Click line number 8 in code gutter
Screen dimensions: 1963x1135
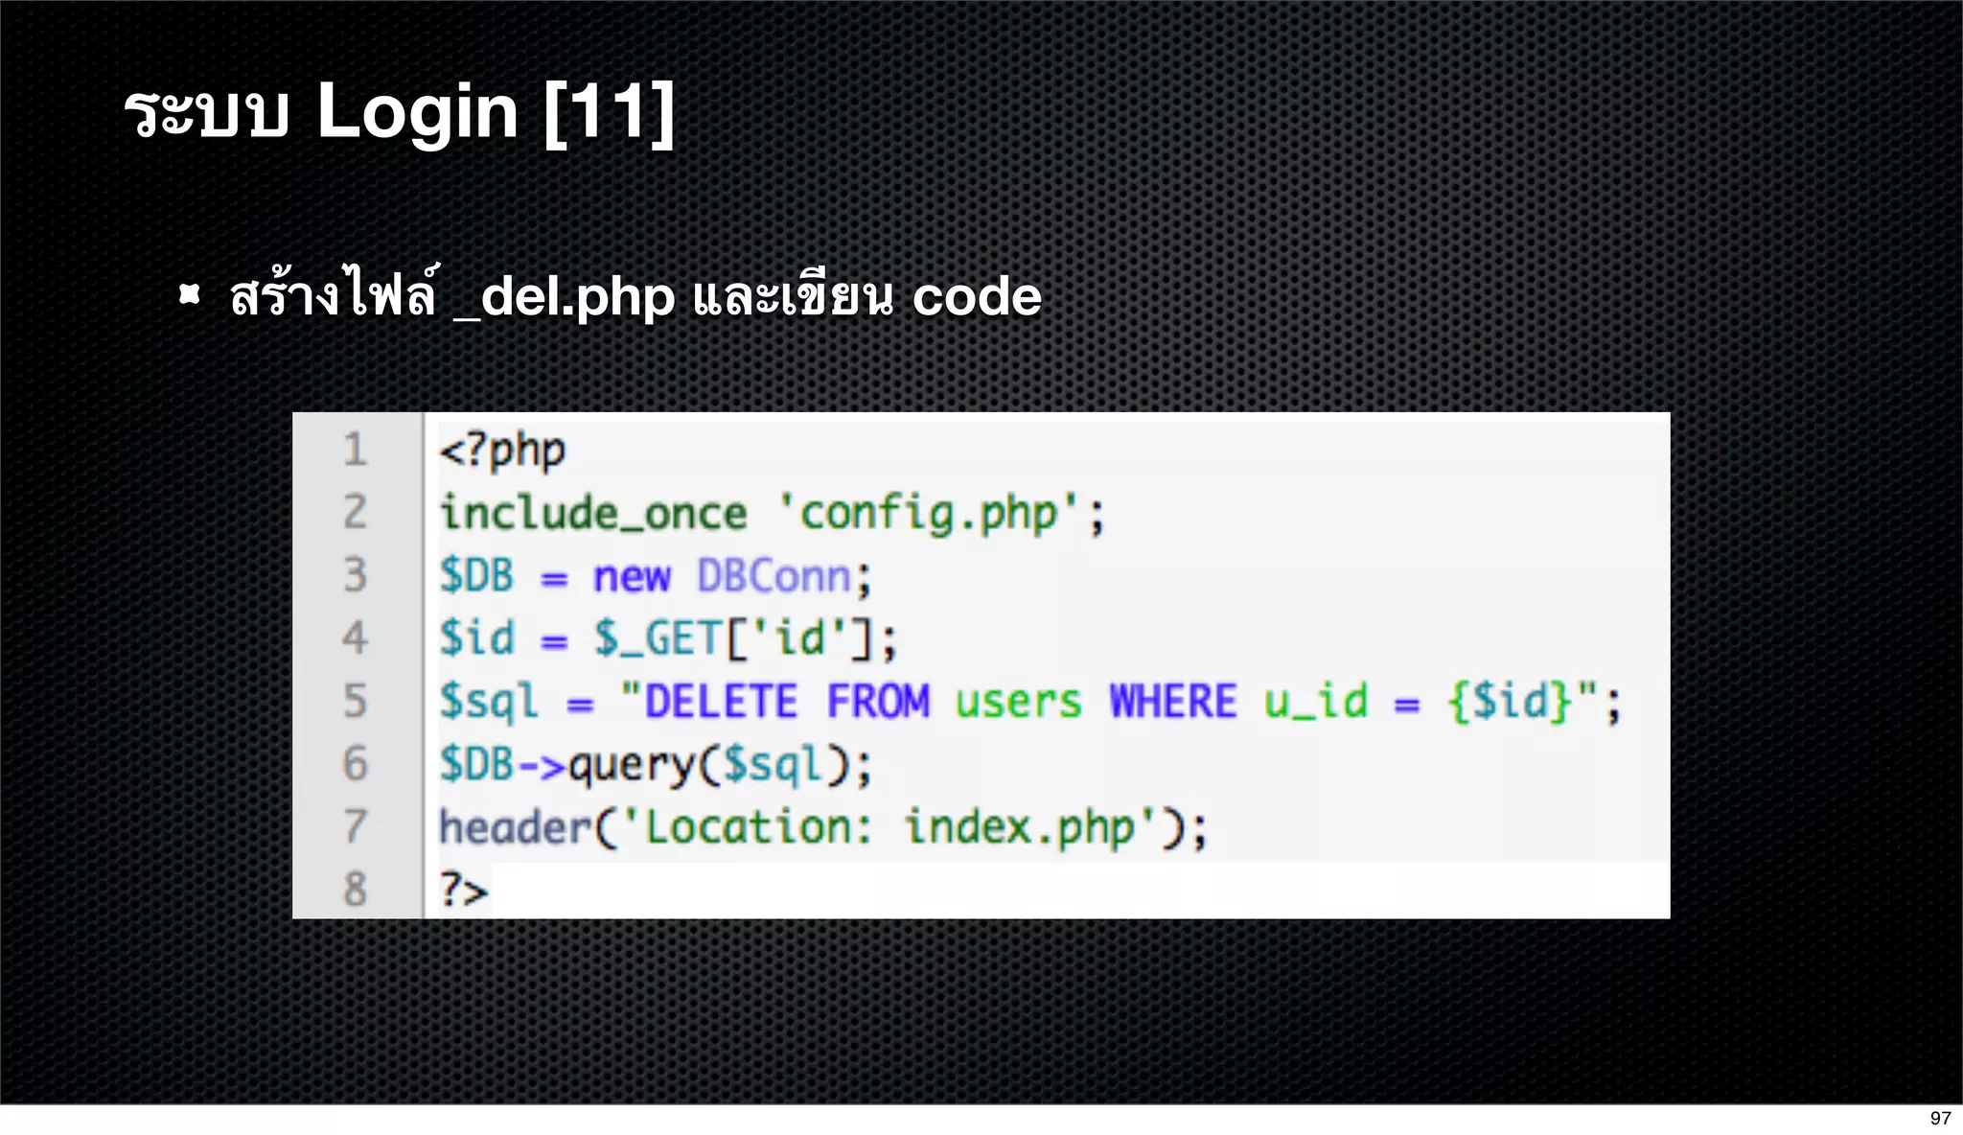(356, 890)
